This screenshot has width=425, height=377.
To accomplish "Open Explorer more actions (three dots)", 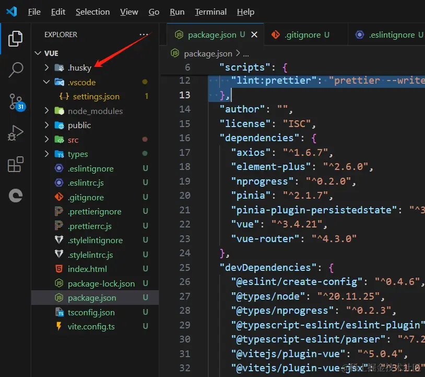I will (x=144, y=35).
